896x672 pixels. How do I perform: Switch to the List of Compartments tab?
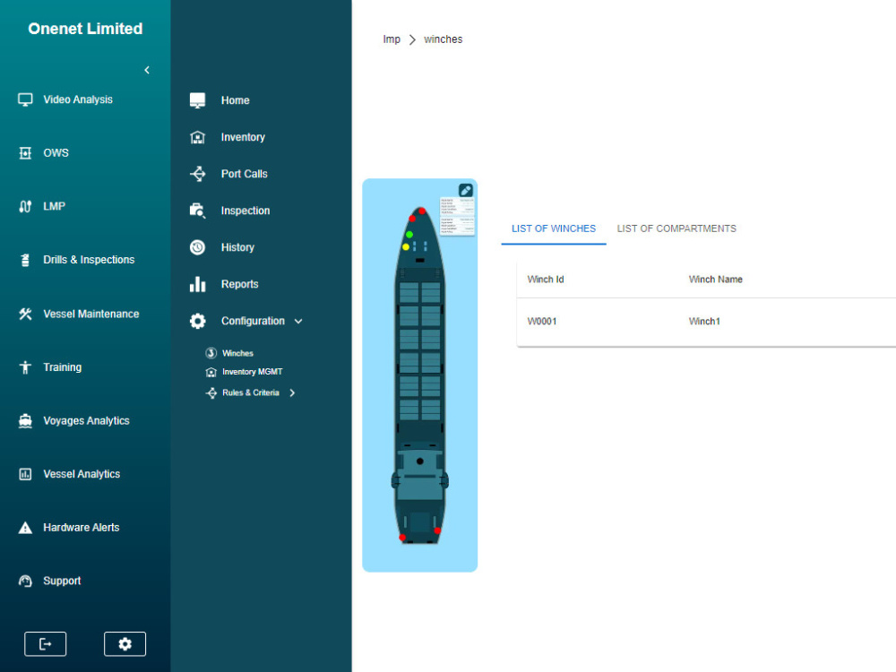tap(676, 228)
